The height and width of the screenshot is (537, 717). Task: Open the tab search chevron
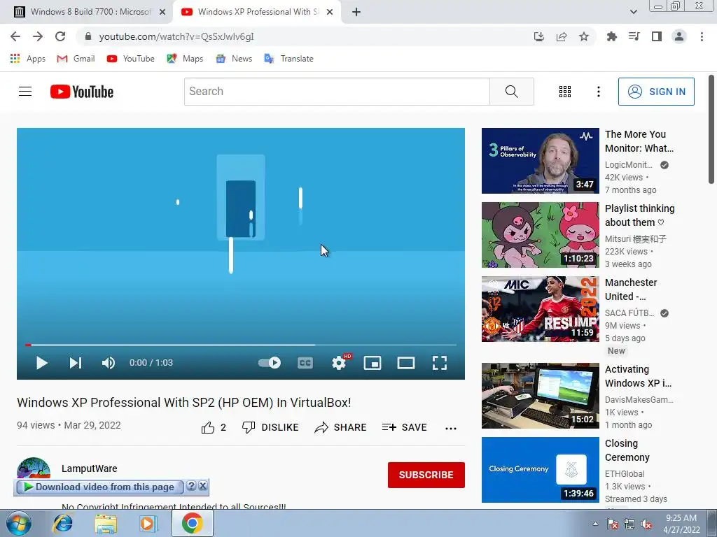[633, 12]
